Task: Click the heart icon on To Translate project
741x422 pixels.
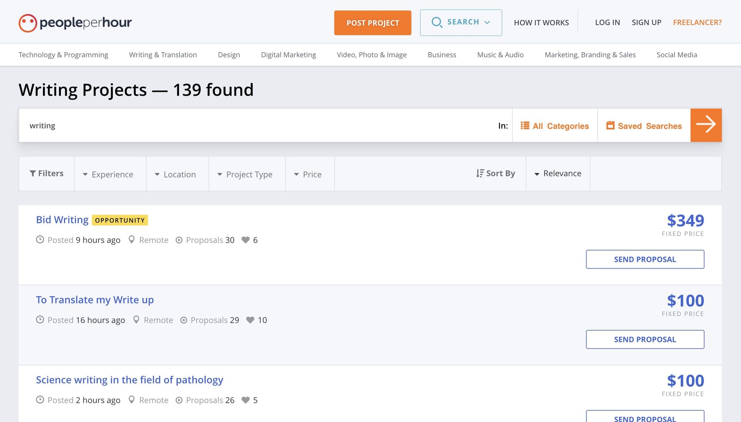Action: coord(250,320)
